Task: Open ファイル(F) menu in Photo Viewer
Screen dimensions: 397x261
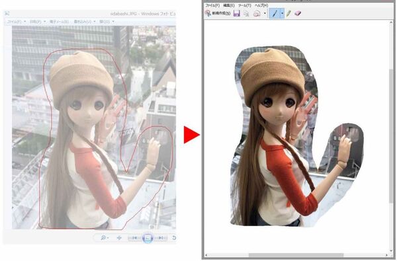Action: 16,22
